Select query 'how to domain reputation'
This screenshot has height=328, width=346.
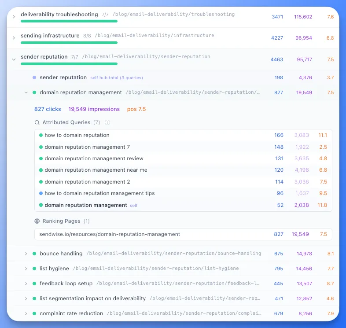(x=77, y=135)
